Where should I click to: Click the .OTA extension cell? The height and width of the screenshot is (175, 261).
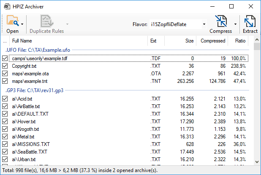[x=156, y=74]
